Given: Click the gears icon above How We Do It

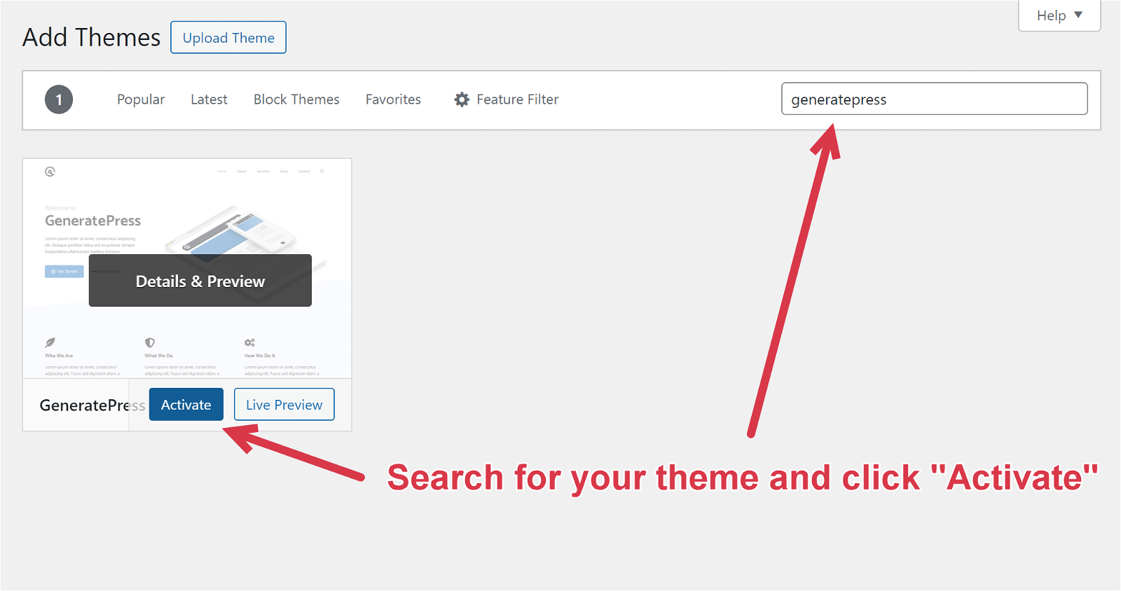Looking at the screenshot, I should click(x=249, y=342).
